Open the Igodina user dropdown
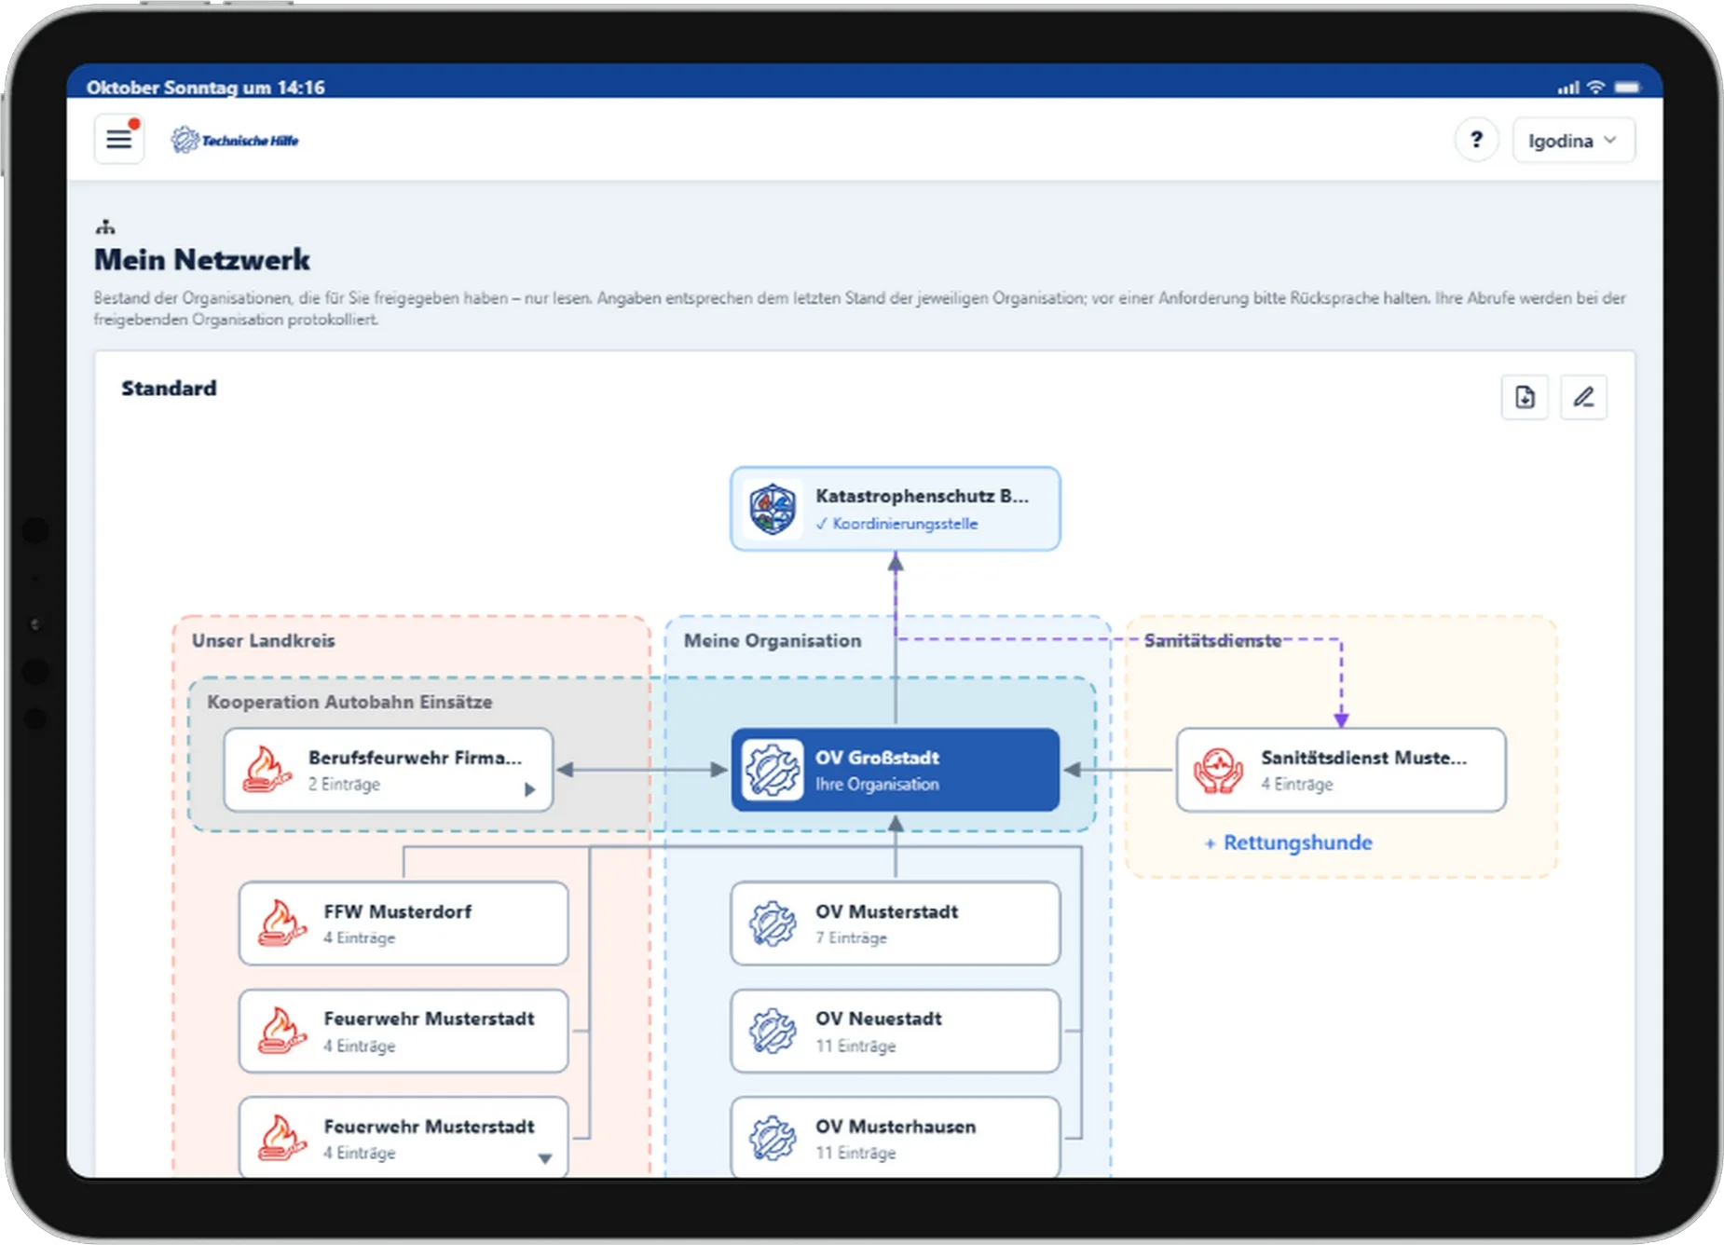The width and height of the screenshot is (1724, 1245). click(1573, 140)
